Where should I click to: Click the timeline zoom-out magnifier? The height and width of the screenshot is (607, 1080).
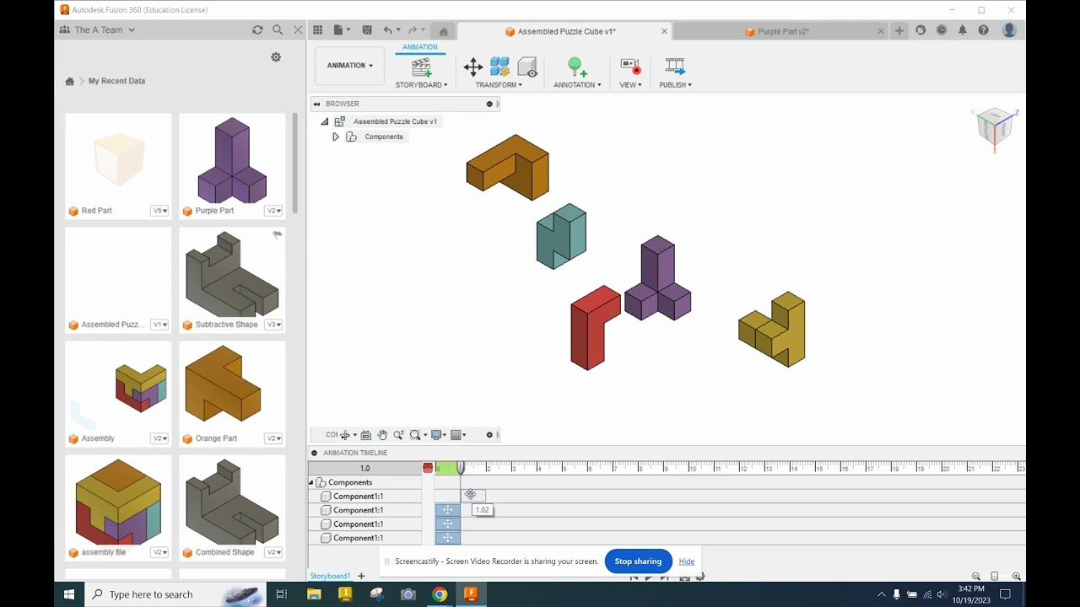976,577
